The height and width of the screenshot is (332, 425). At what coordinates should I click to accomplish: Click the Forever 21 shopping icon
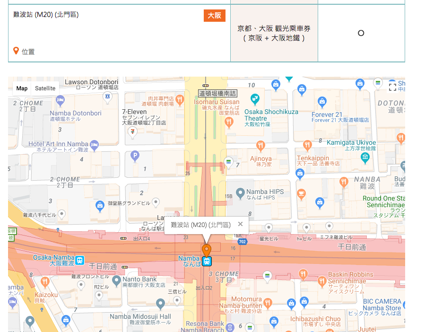click(322, 103)
